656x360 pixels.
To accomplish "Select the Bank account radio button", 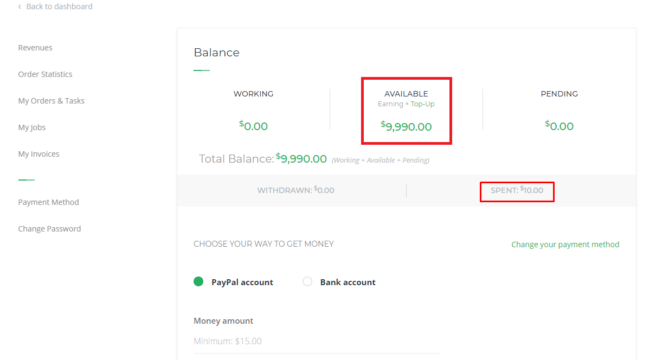I will tap(307, 281).
